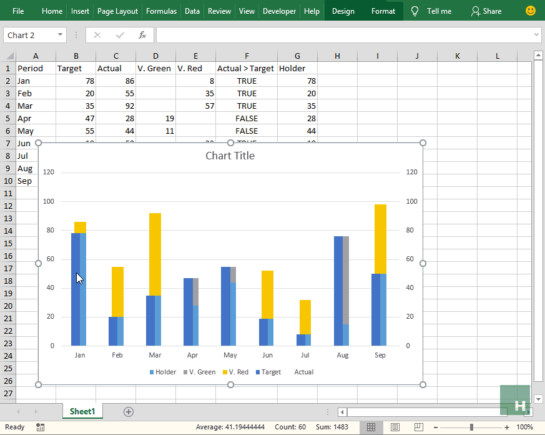Click the smiley feedback icon
The image size is (545, 435).
pos(531,11)
